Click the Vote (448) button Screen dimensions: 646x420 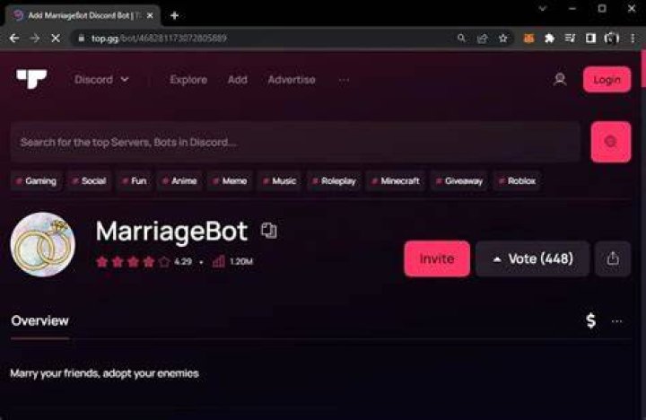click(x=532, y=258)
